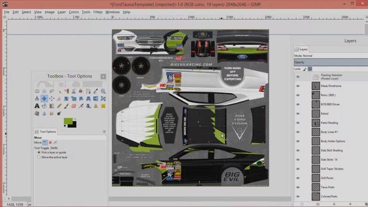Viewport: 368px width, 207px height.
Task: Select the Rotate tool
Action: 67,98
